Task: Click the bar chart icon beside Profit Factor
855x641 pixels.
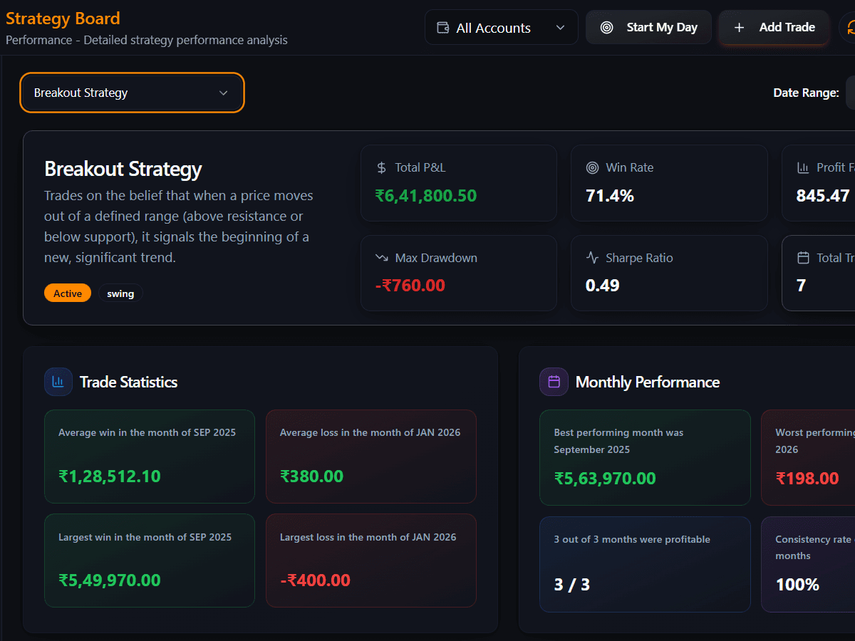Action: [x=803, y=167]
